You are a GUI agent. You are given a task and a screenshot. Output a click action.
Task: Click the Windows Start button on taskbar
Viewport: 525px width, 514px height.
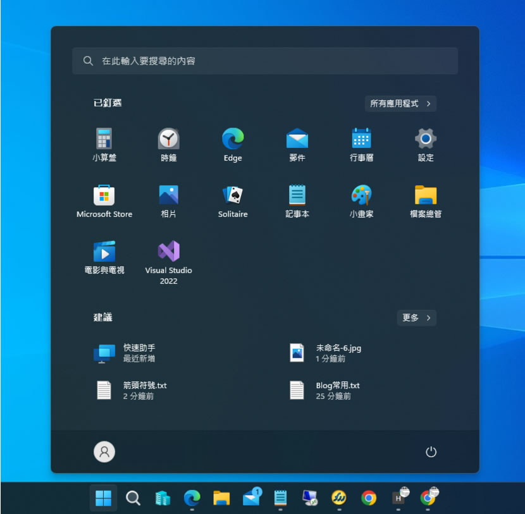tap(104, 498)
